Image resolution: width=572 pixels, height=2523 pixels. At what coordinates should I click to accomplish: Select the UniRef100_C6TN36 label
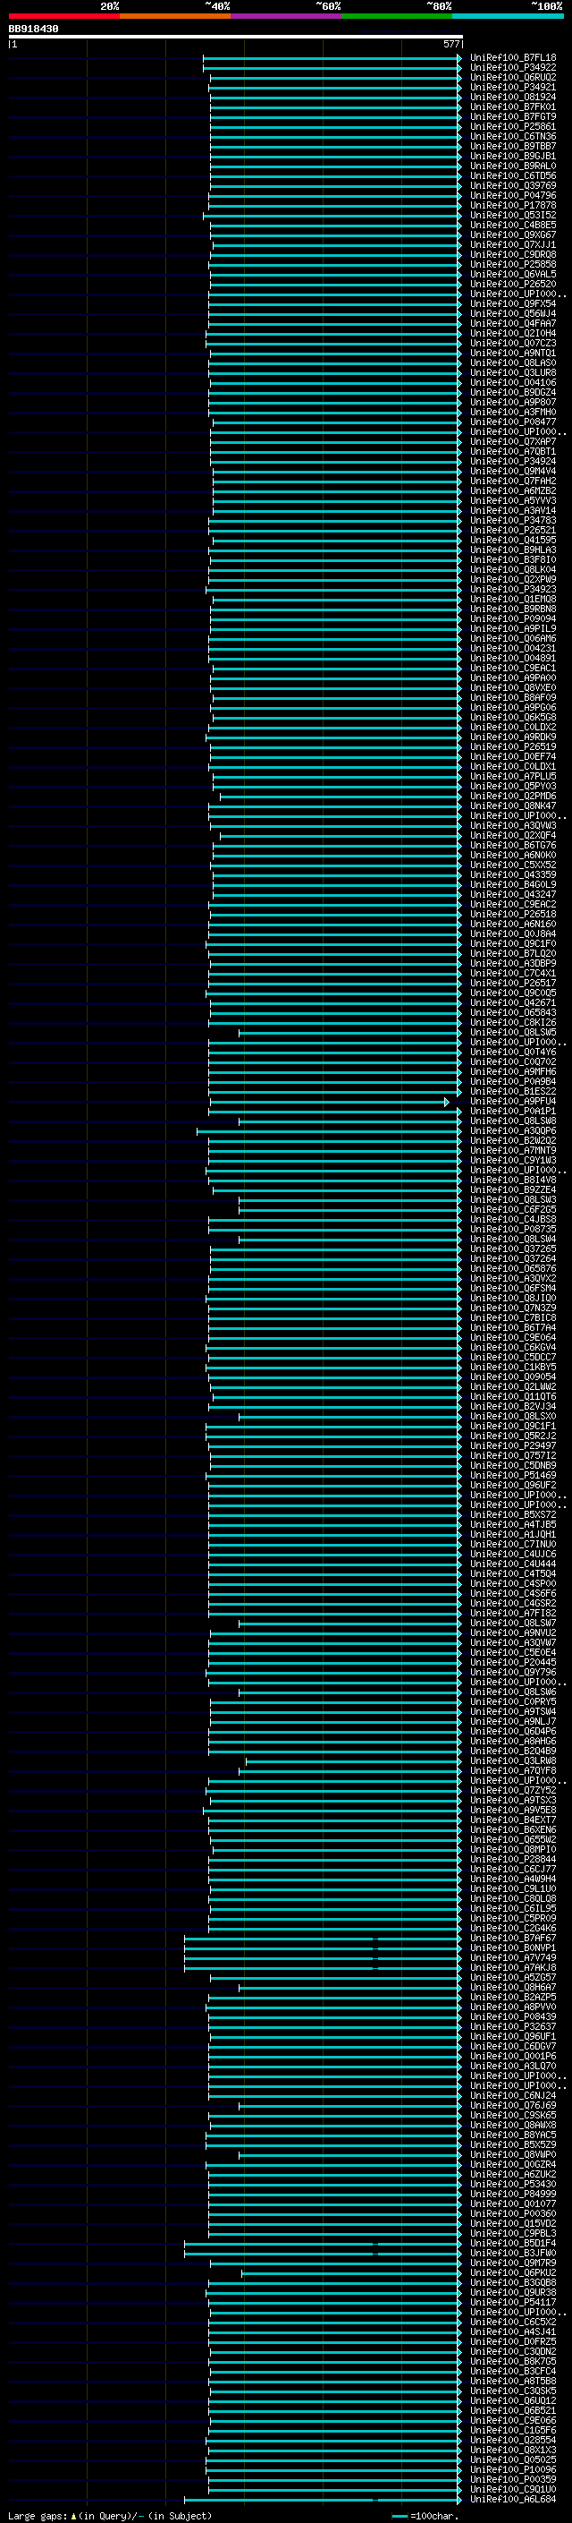(x=512, y=136)
